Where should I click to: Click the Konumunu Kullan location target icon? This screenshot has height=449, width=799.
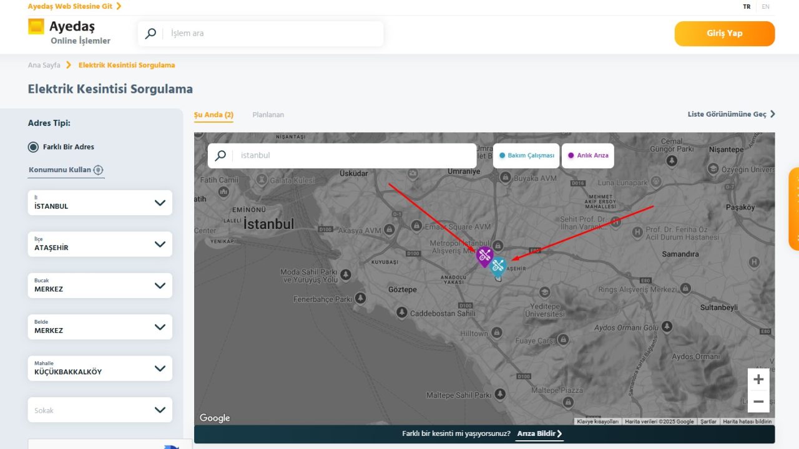tap(98, 170)
